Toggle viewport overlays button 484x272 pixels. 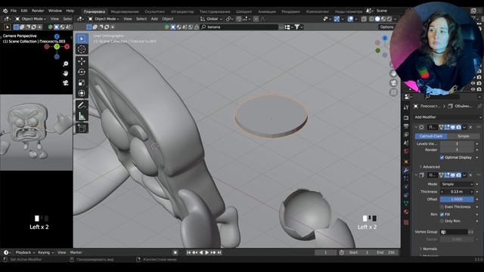[x=350, y=19]
